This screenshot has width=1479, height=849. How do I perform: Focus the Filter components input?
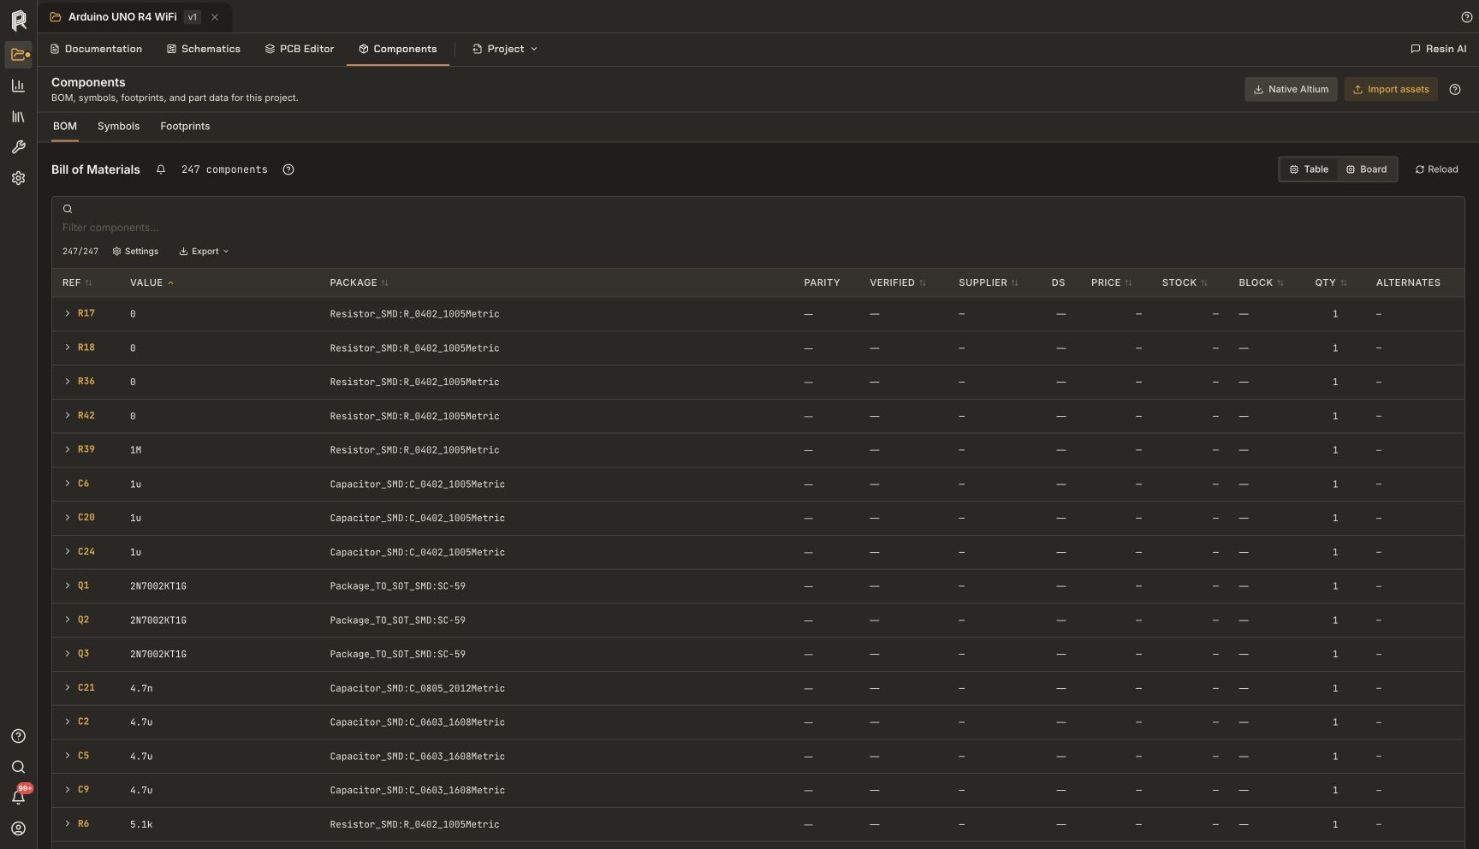[757, 228]
